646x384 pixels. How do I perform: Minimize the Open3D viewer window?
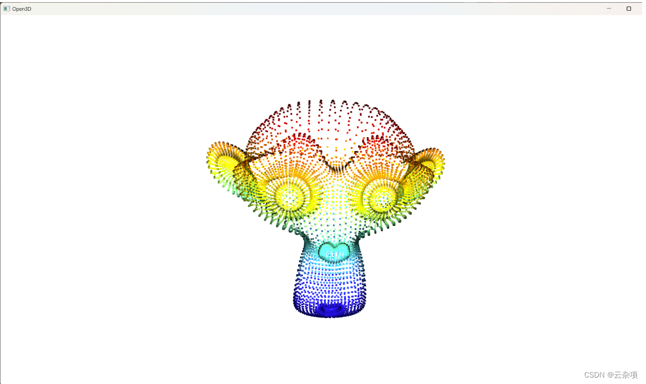(x=608, y=9)
